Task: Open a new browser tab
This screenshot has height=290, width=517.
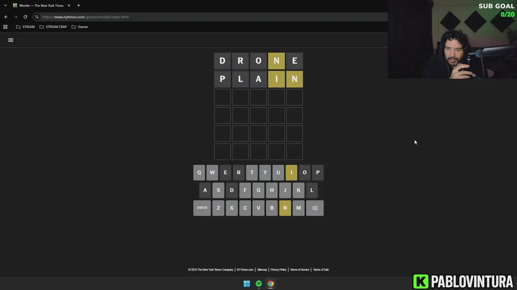Action: point(78,6)
